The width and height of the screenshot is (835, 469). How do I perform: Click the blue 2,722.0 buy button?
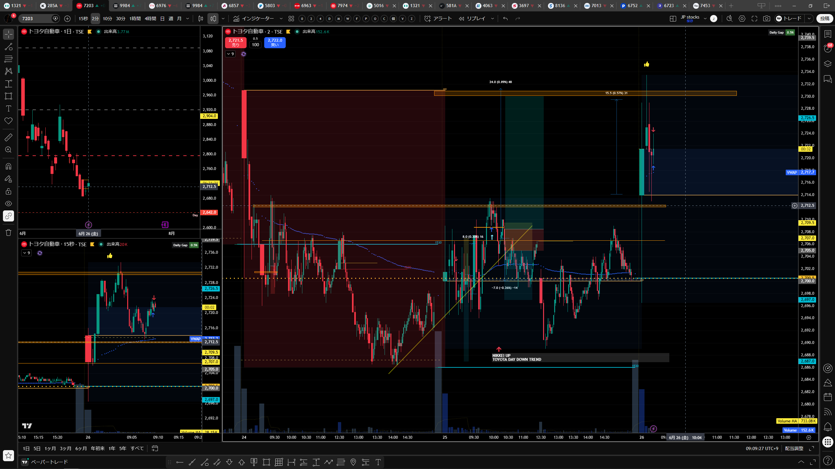[275, 42]
